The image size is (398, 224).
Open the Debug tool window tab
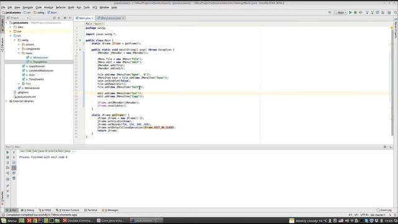[27, 210]
